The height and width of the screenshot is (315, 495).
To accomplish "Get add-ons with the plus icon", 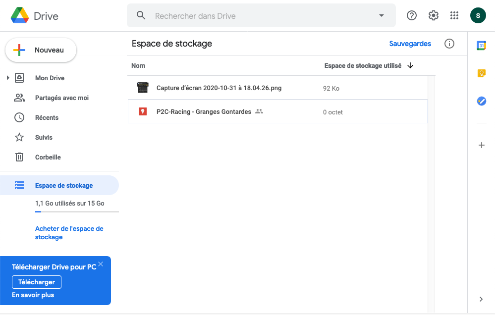I will 482,145.
